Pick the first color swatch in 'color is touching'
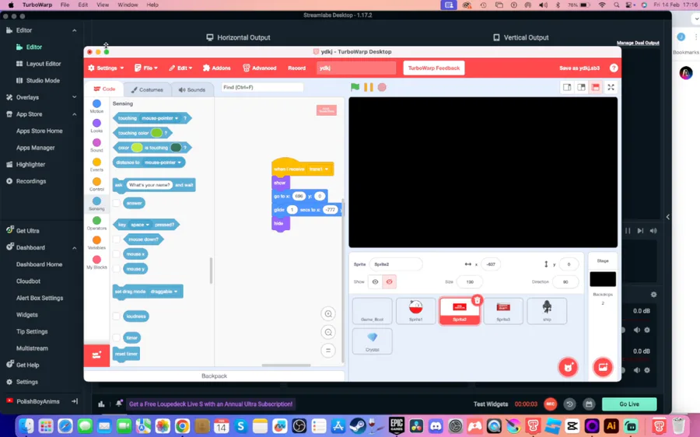The height and width of the screenshot is (437, 700). point(137,148)
